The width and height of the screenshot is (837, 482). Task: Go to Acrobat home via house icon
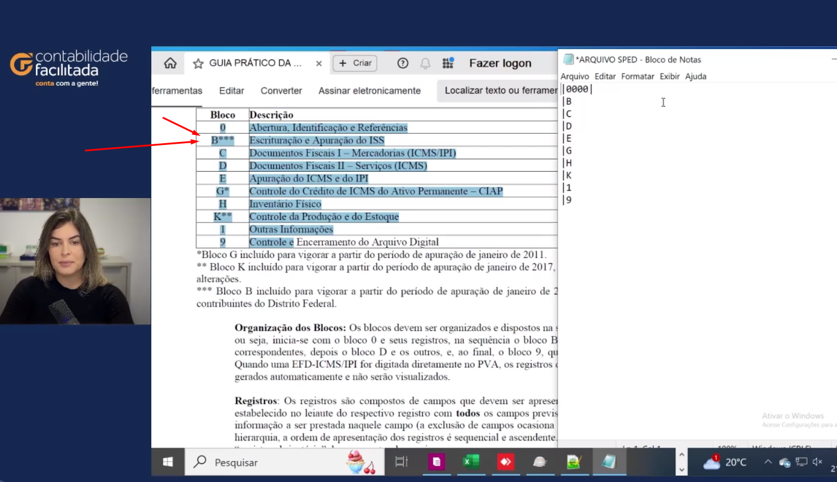coord(170,63)
